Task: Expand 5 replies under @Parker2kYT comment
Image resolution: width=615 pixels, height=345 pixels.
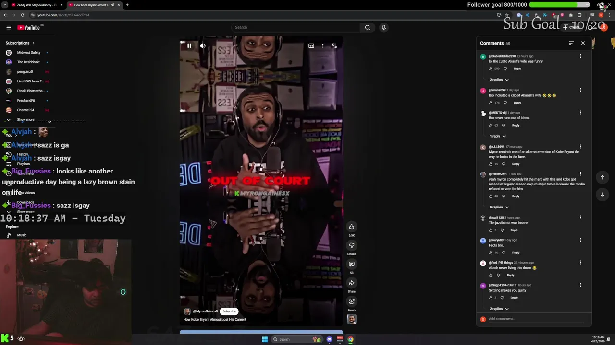Action: point(499,207)
